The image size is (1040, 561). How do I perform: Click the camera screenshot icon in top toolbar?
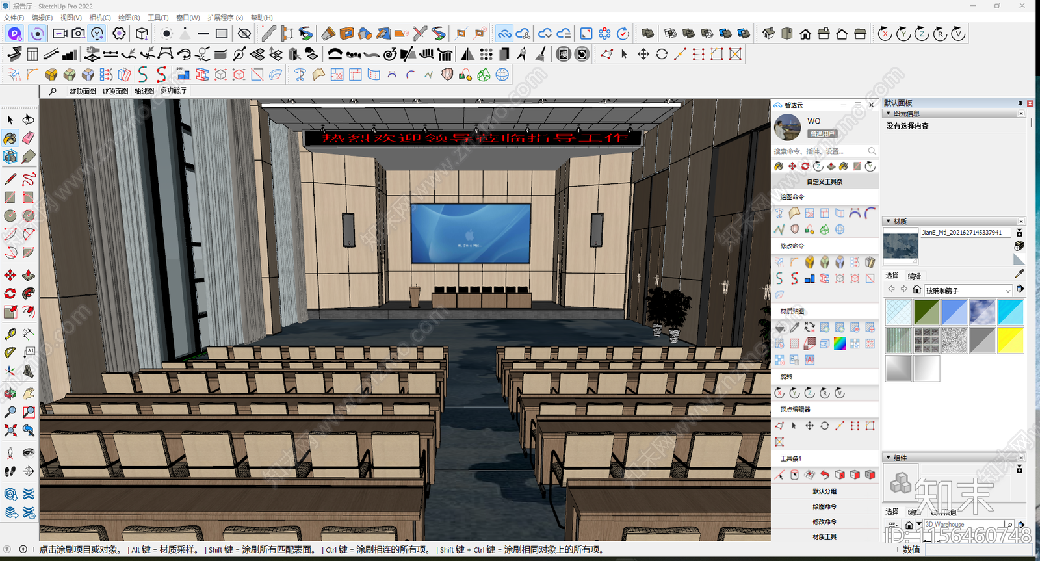[78, 33]
